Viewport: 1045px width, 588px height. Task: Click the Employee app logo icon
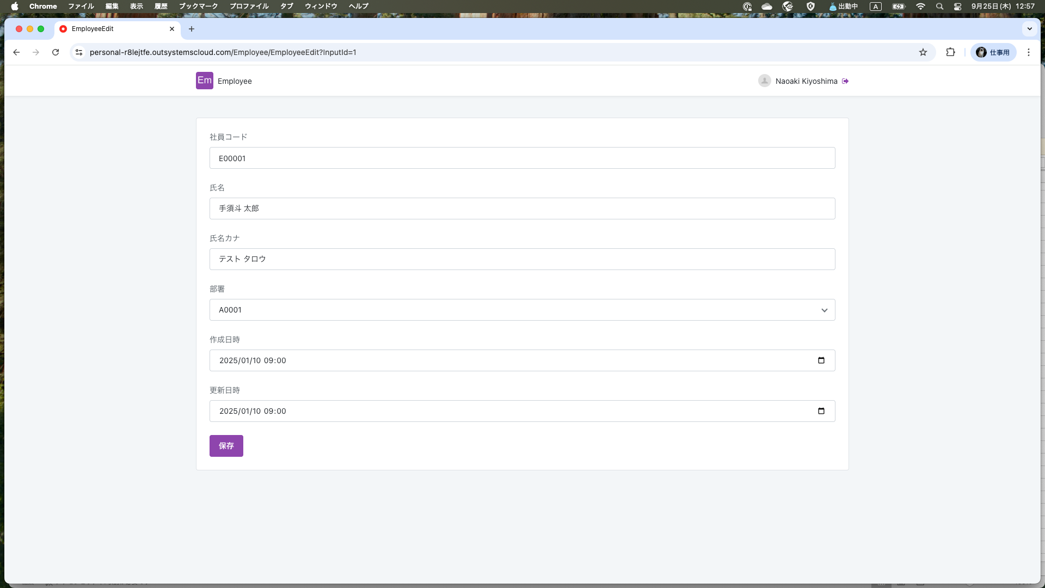[204, 81]
